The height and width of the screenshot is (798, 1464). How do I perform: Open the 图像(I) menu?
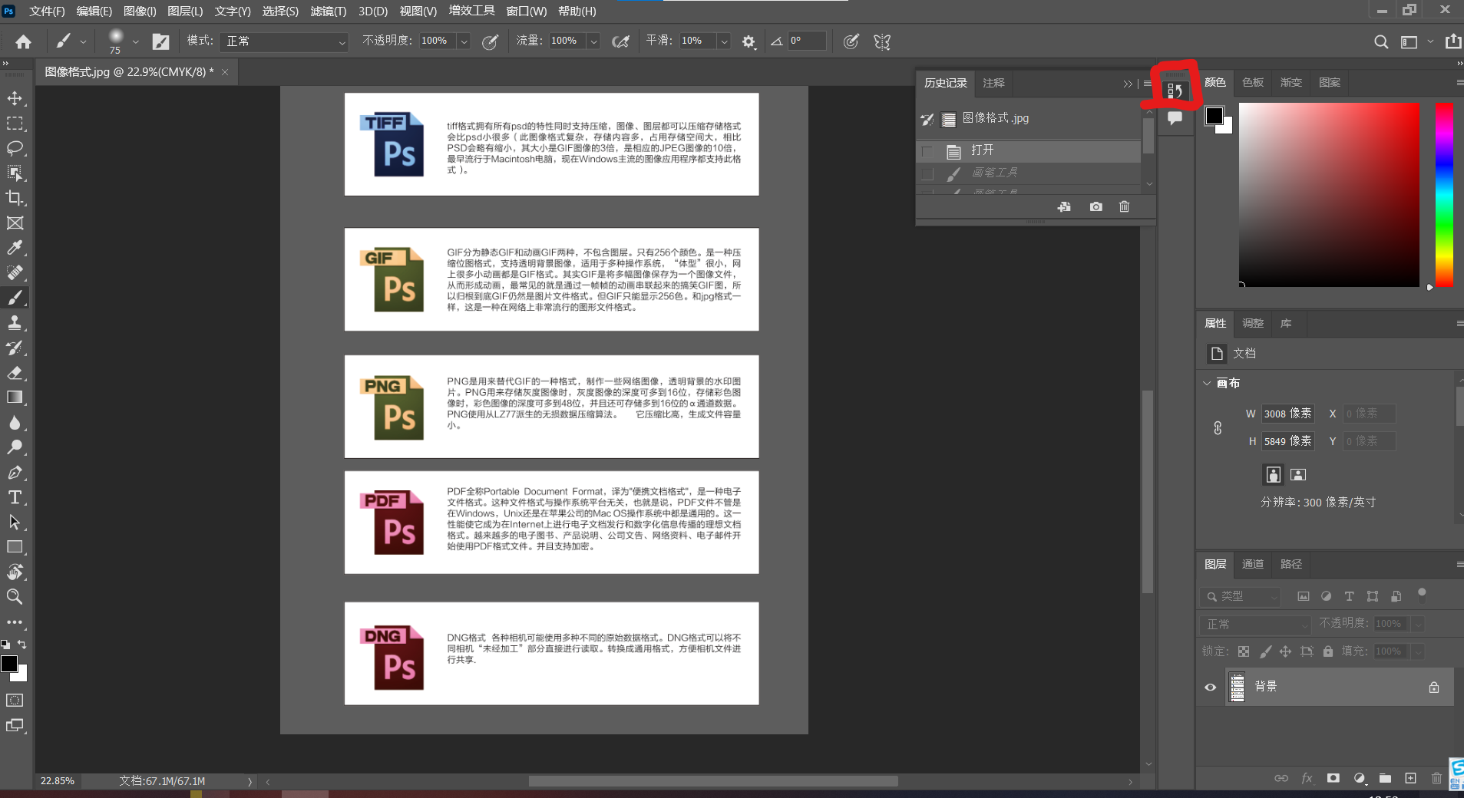140,11
